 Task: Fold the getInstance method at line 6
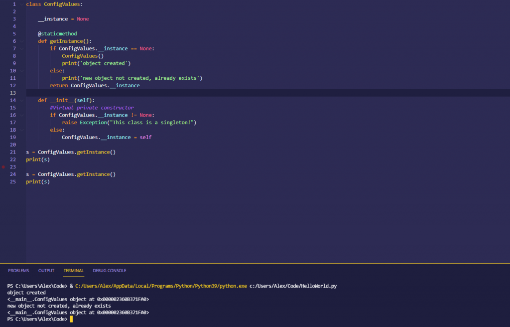point(22,41)
